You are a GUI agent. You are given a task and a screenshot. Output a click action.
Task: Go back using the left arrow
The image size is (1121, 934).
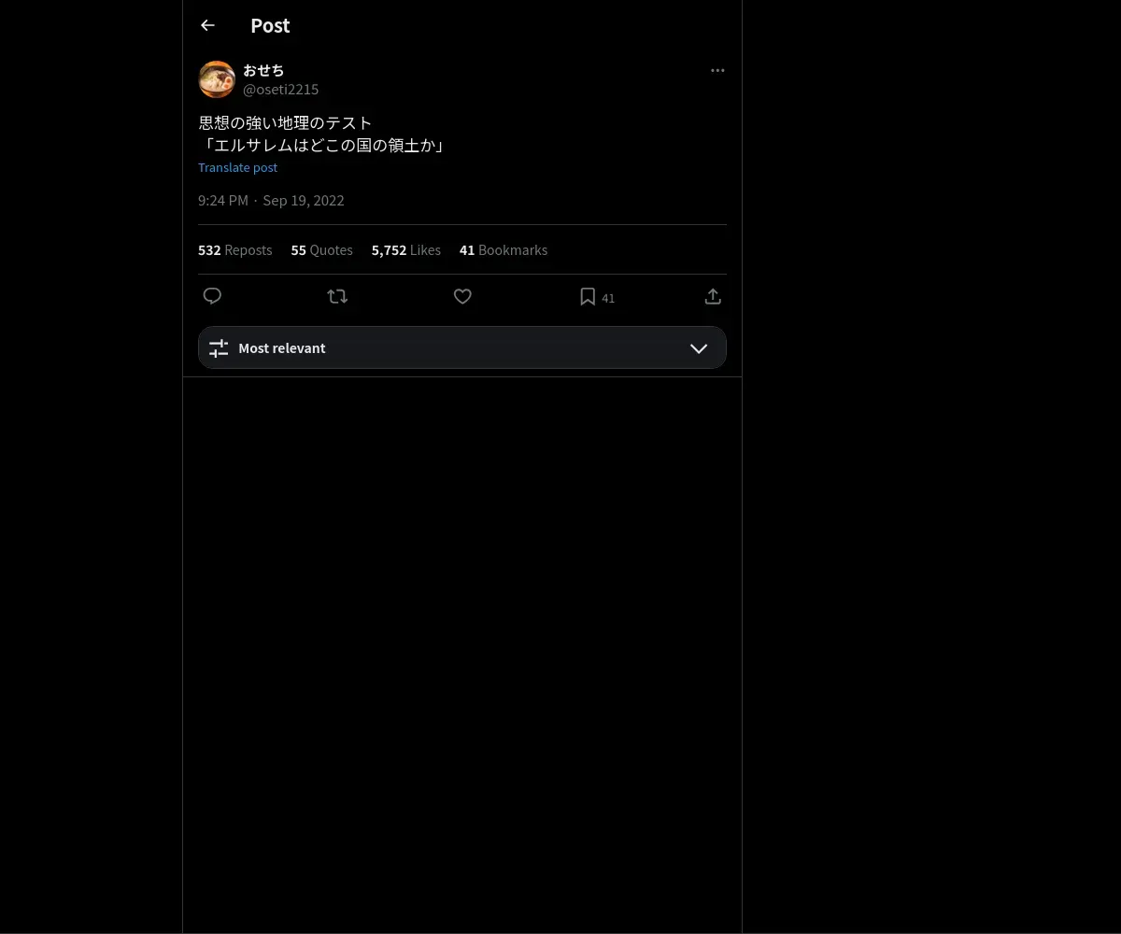[x=207, y=25]
